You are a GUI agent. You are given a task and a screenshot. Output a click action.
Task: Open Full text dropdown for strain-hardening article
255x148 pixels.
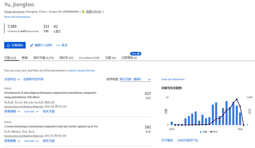pos(31,141)
